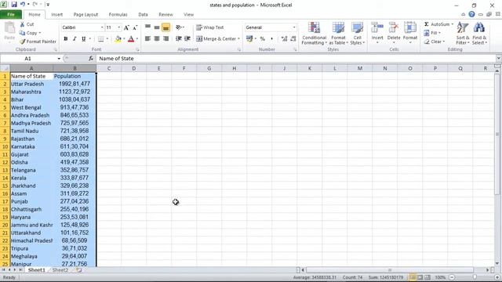Screen dimensions: 502x282
Task: Toggle Bottom Align (highlighted)
Action: 166,27
